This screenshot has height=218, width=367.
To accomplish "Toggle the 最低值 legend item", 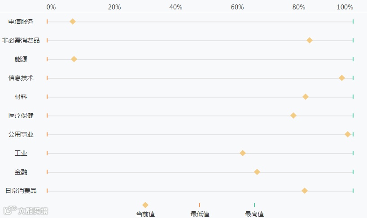I will coord(200,209).
